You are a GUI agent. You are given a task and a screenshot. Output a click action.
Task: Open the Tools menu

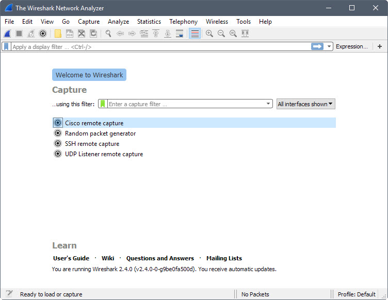[244, 22]
